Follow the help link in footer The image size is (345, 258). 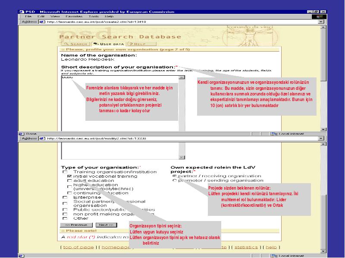(x=271, y=247)
